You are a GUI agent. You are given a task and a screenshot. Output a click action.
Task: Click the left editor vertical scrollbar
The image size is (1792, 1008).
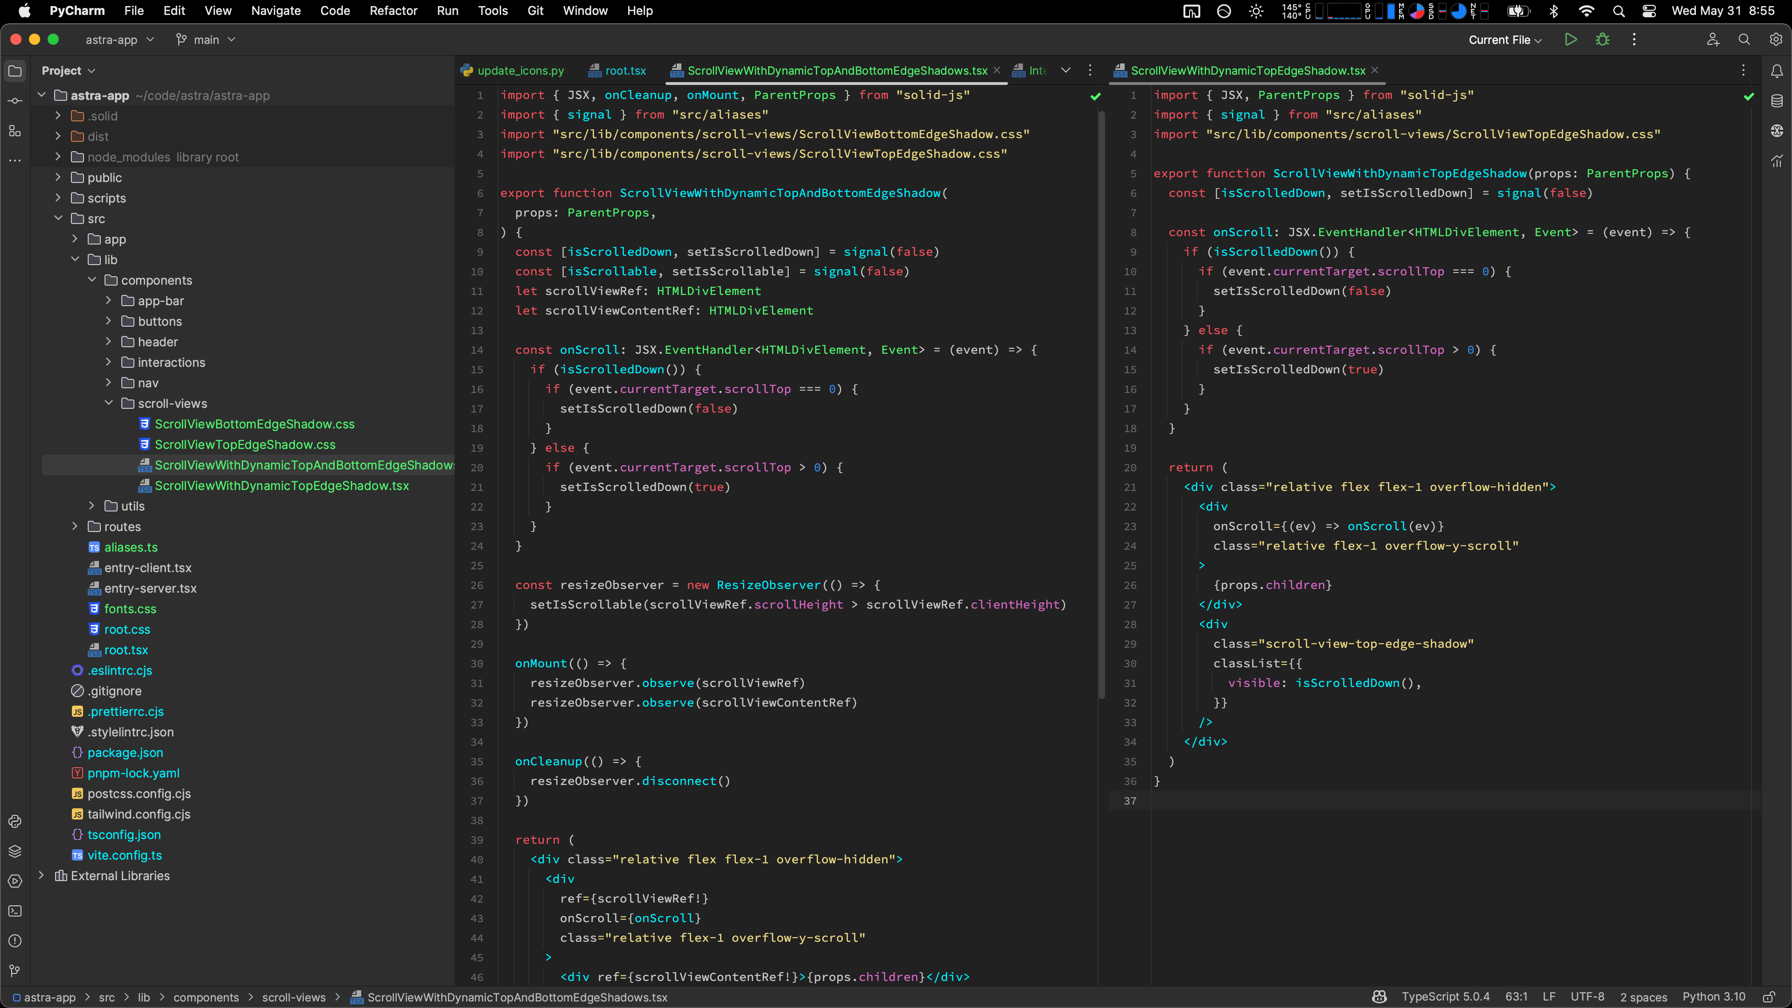click(x=1101, y=404)
